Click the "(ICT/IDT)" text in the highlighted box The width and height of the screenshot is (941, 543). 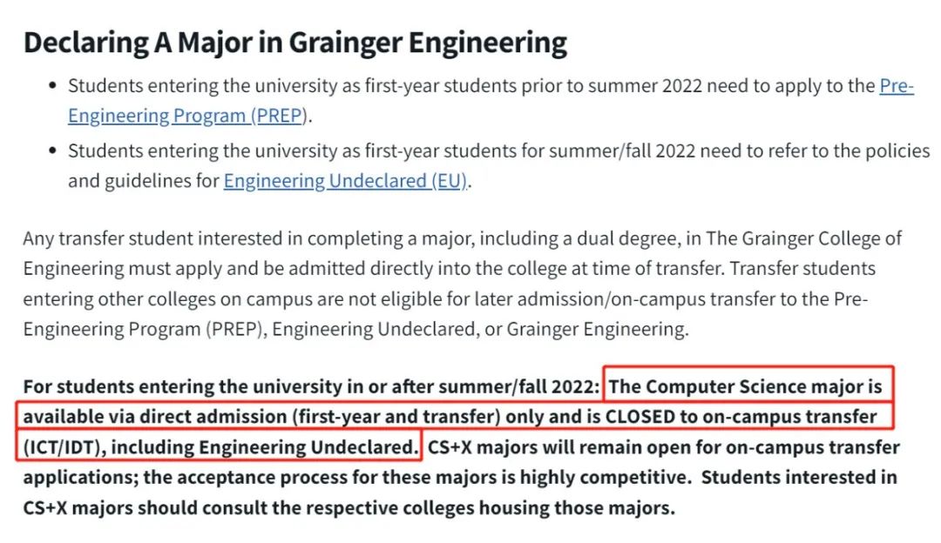[x=62, y=447]
